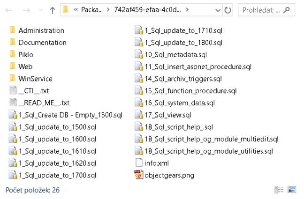304x199 pixels.
Task: Switch to large icons view layout
Action: point(292,190)
